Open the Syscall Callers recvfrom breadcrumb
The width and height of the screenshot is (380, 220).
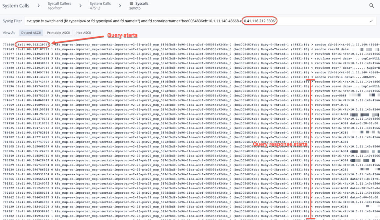tap(59, 5)
